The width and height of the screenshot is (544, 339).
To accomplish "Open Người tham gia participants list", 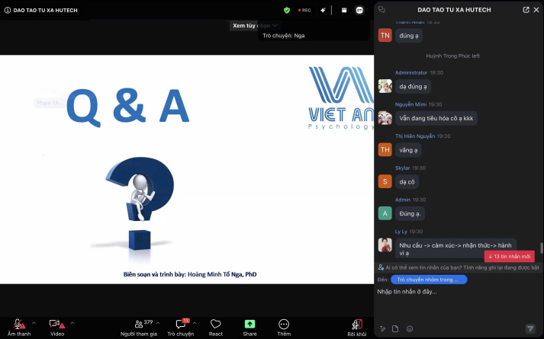I will click(139, 328).
